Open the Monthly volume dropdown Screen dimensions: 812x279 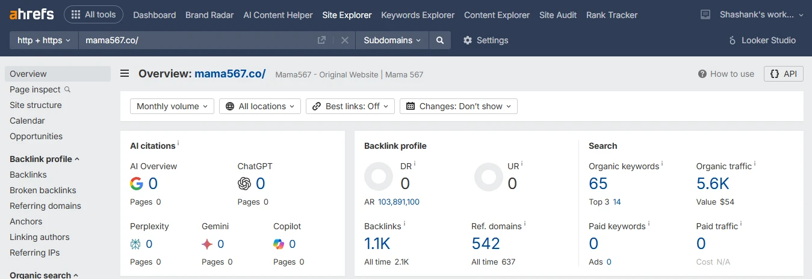coord(172,106)
